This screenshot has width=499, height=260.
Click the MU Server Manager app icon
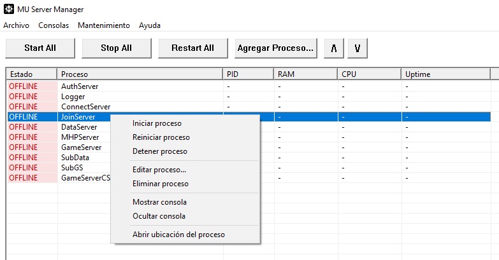point(8,9)
